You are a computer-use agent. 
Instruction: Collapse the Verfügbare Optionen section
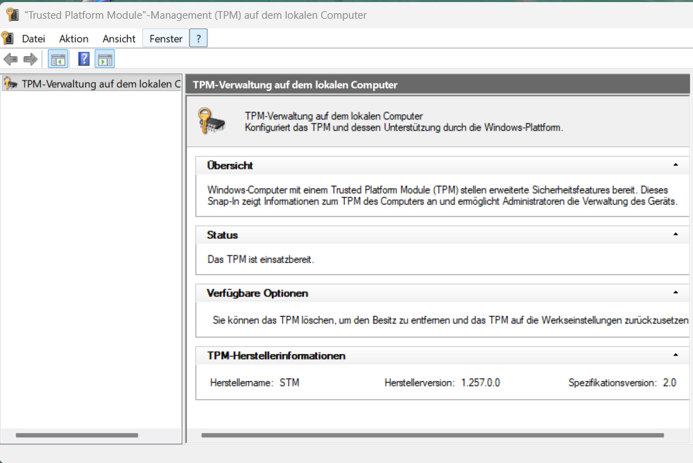pos(675,293)
